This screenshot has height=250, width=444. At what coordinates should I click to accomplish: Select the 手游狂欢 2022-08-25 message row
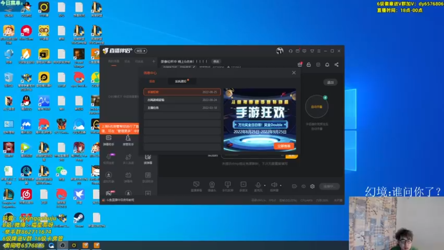tap(182, 92)
